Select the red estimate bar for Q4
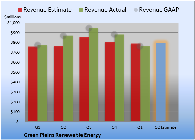This screenshot has width=195, height=140. [x=110, y=82]
